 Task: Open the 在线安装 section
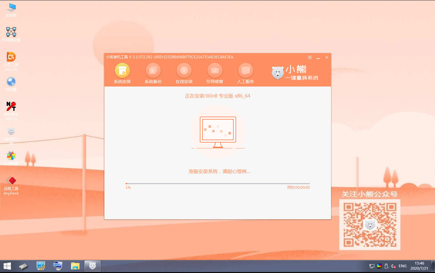click(184, 74)
